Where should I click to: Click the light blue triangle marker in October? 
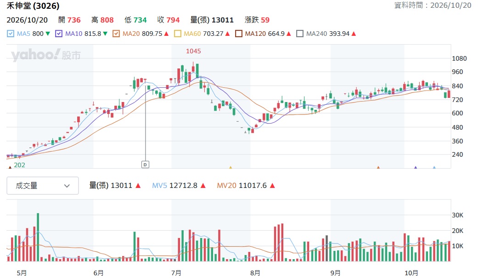pos(434,167)
